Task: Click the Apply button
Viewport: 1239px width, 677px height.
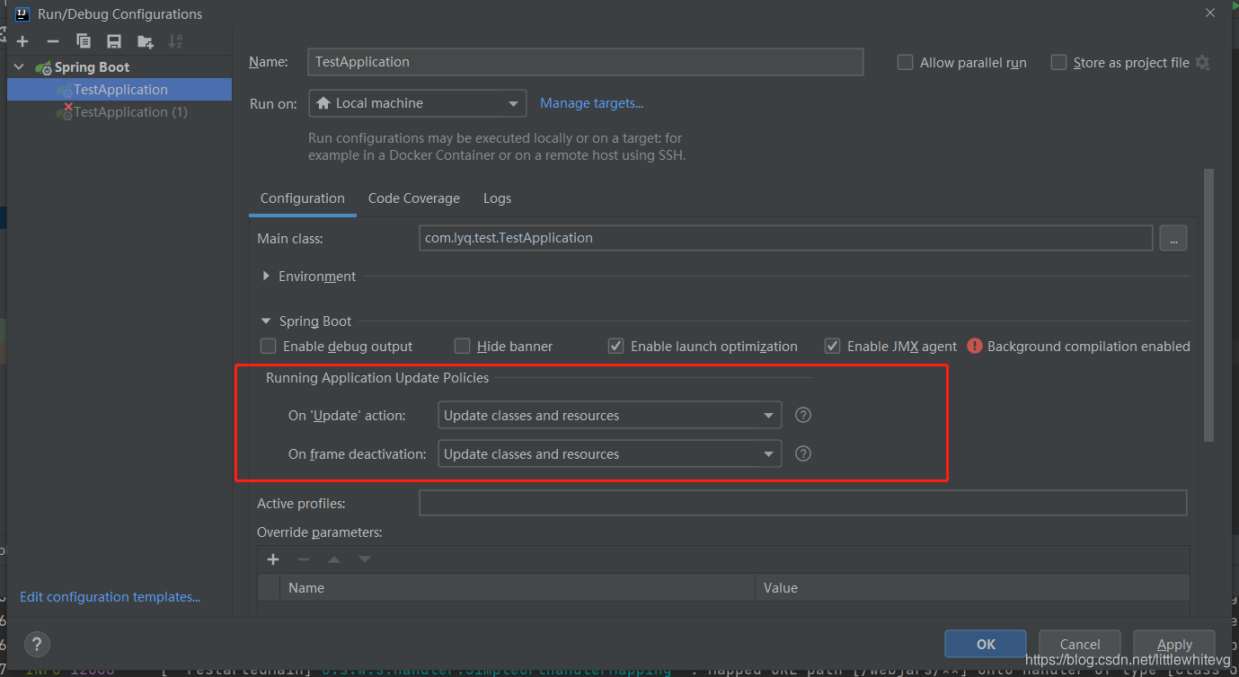Action: coord(1174,644)
